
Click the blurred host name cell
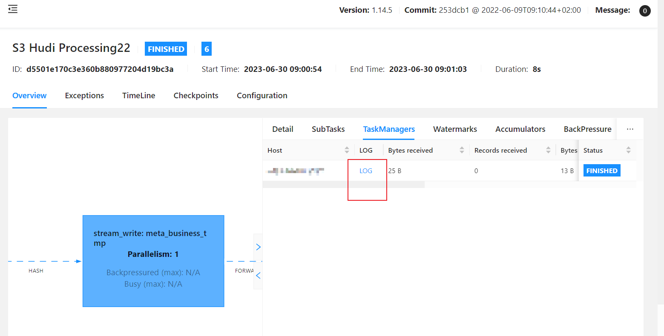296,171
